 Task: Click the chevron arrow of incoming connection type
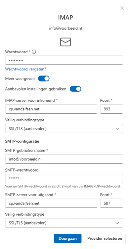click(x=117, y=129)
